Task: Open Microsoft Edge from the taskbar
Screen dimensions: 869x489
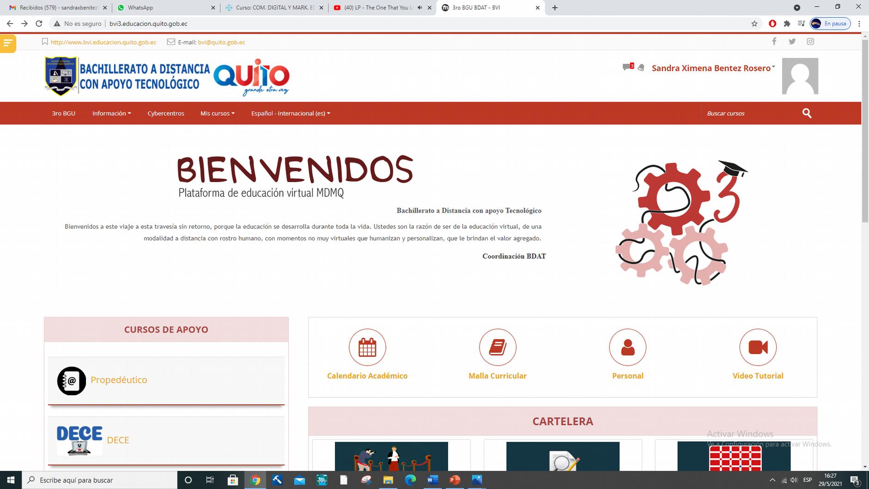Action: (x=410, y=480)
